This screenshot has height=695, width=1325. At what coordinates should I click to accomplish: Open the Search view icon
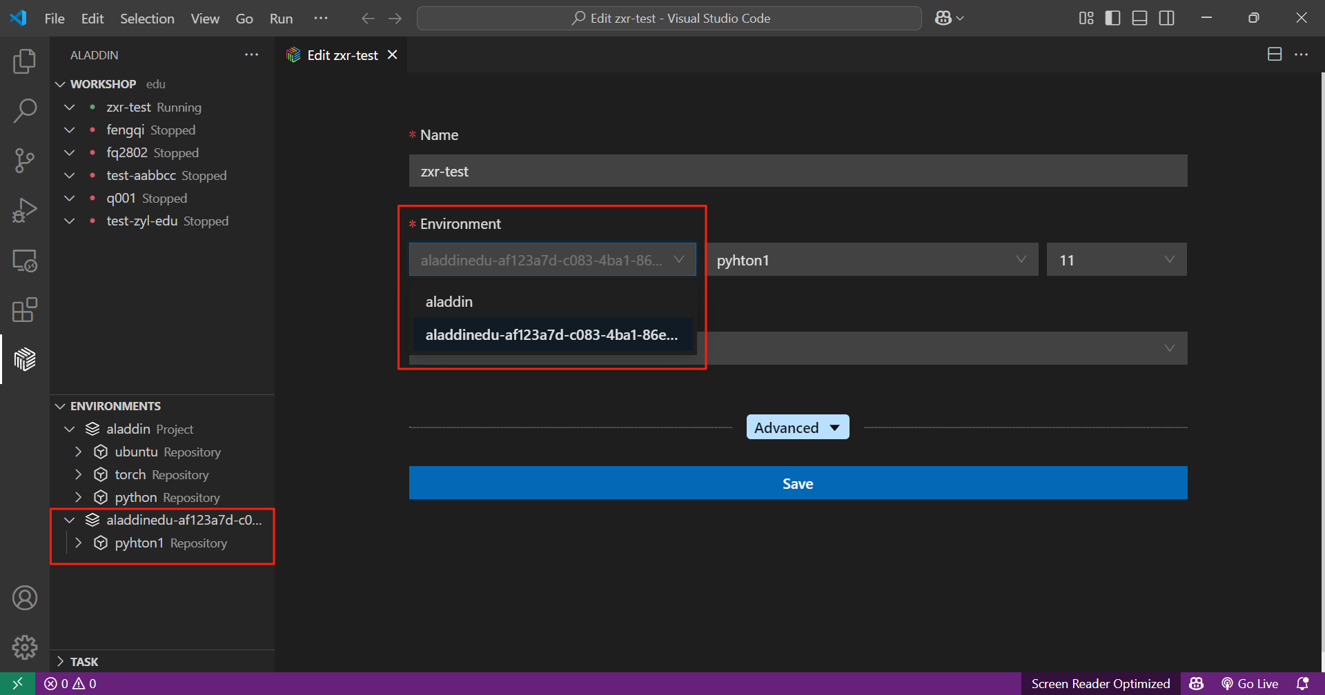pyautogui.click(x=25, y=110)
